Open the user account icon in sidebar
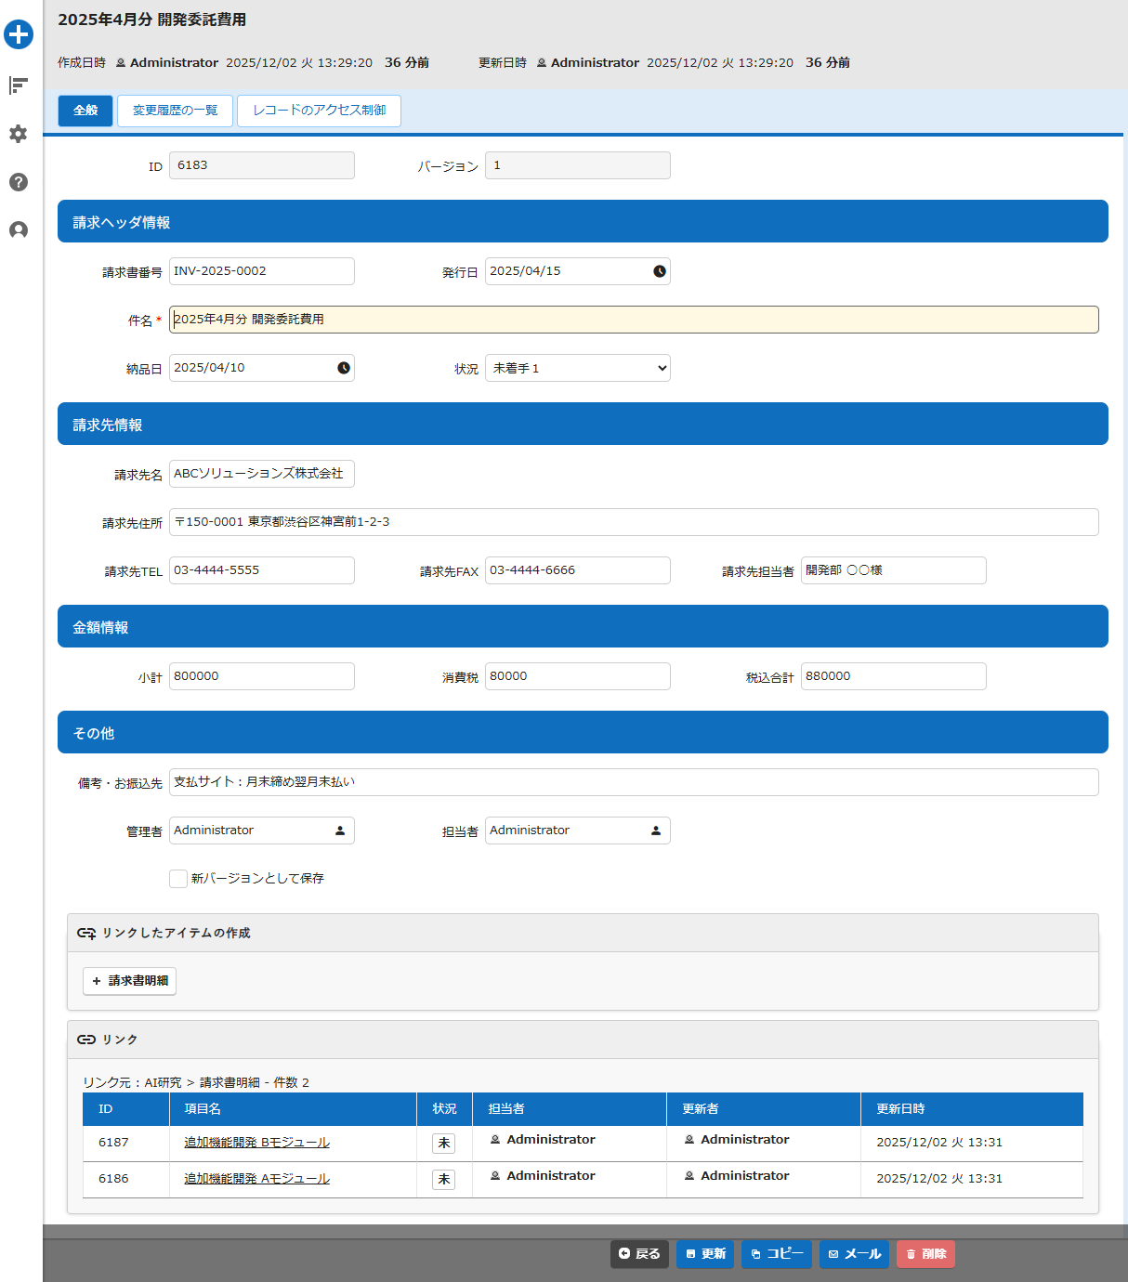 [x=19, y=230]
